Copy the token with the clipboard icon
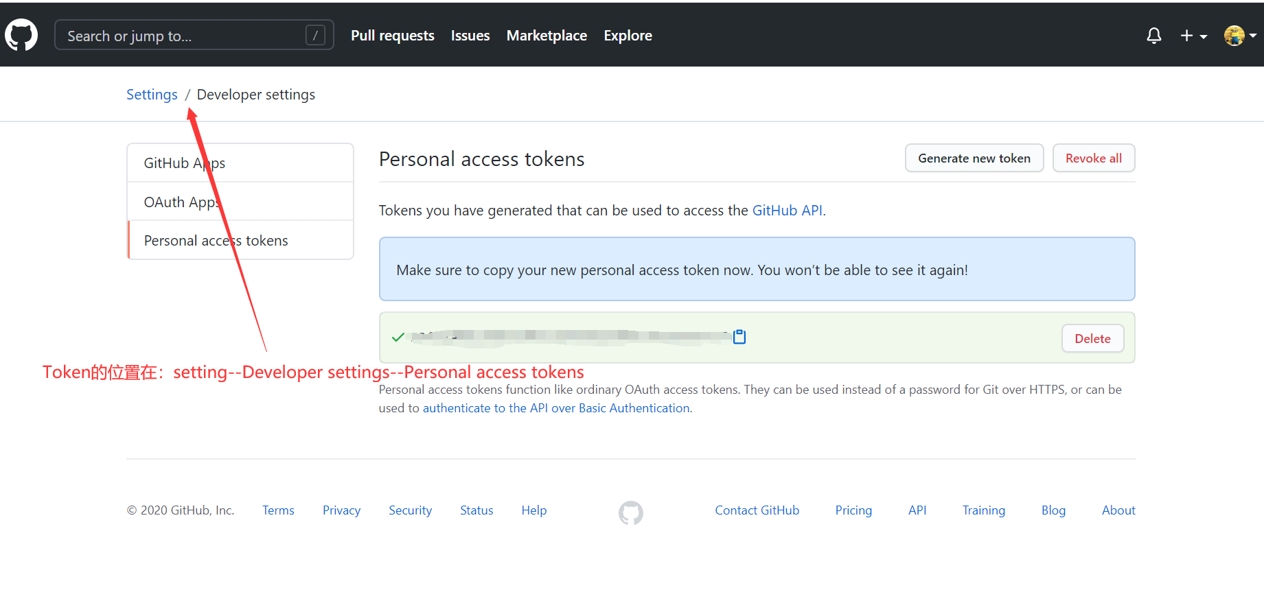The height and width of the screenshot is (603, 1264). click(739, 337)
